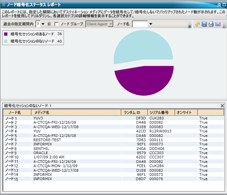The image size is (227, 195).
Task: Click the save report floppy icon
Action: pyautogui.click(x=204, y=24)
